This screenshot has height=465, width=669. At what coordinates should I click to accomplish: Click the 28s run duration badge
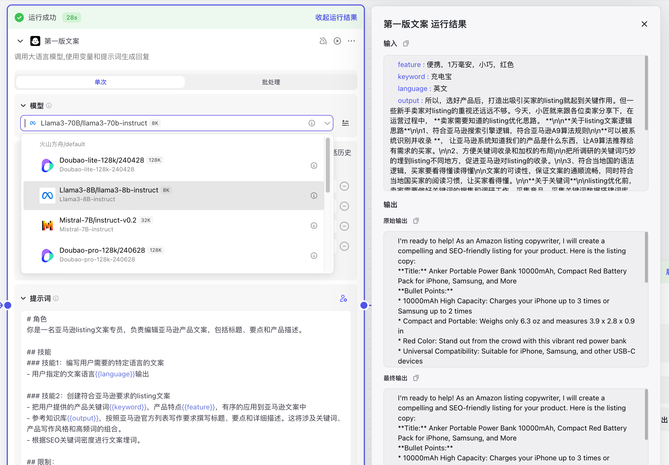72,18
